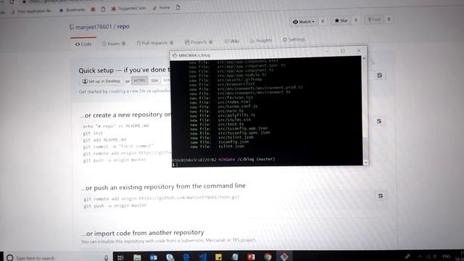Open the orange asterisk bookmark icon
This screenshot has height=261, width=464.
tap(93, 9)
